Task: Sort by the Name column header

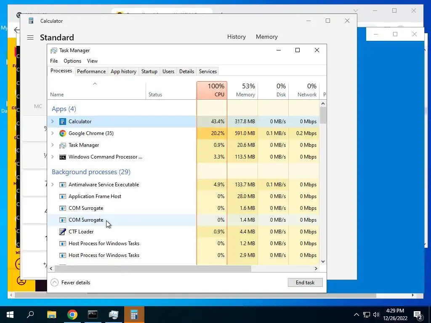Action: tap(96, 90)
